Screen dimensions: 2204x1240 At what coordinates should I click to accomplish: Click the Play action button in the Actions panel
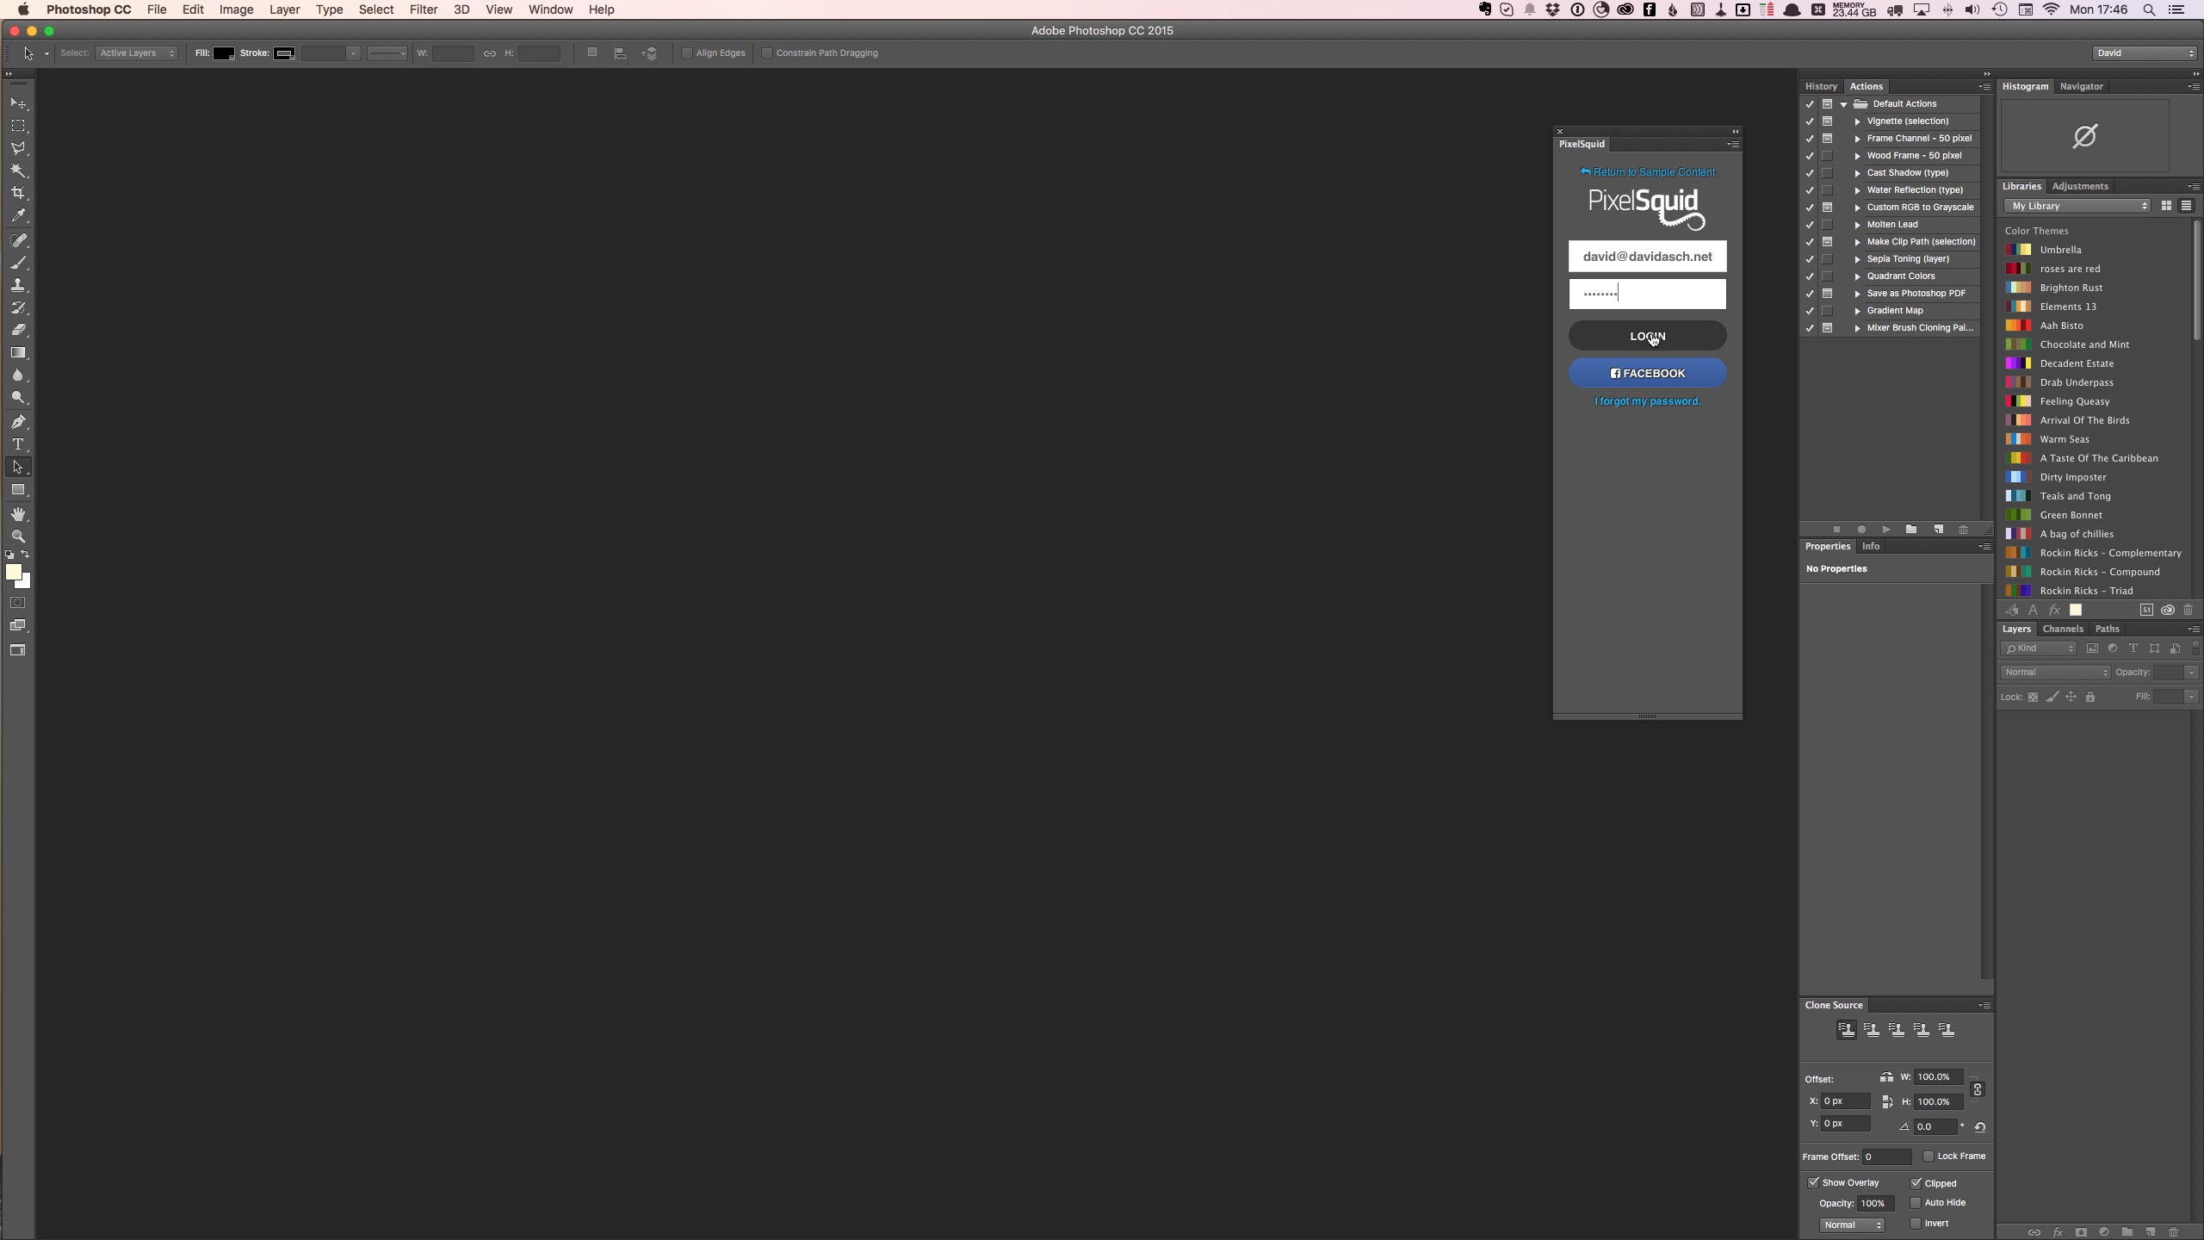click(x=1886, y=530)
